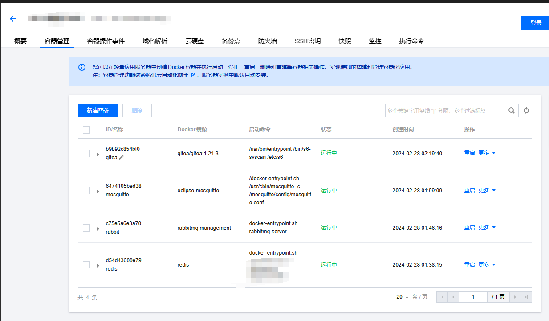This screenshot has height=321, width=549.
Task: Open the 备份点 tab
Action: coord(231,41)
